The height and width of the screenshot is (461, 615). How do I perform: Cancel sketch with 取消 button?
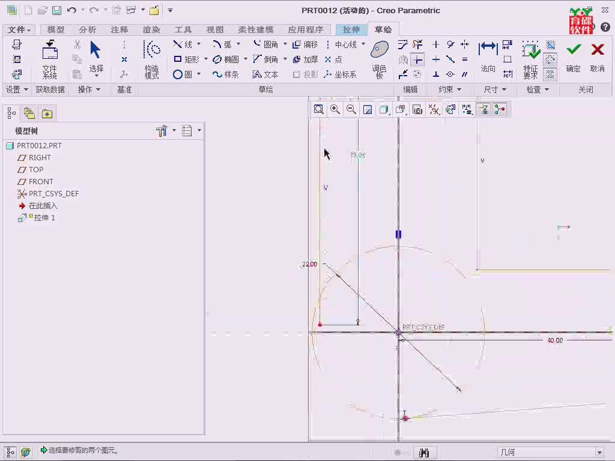[x=598, y=57]
